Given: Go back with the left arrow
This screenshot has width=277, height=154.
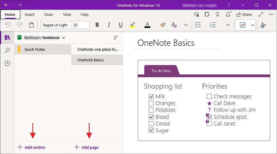Looking at the screenshot, I should tap(7, 5).
